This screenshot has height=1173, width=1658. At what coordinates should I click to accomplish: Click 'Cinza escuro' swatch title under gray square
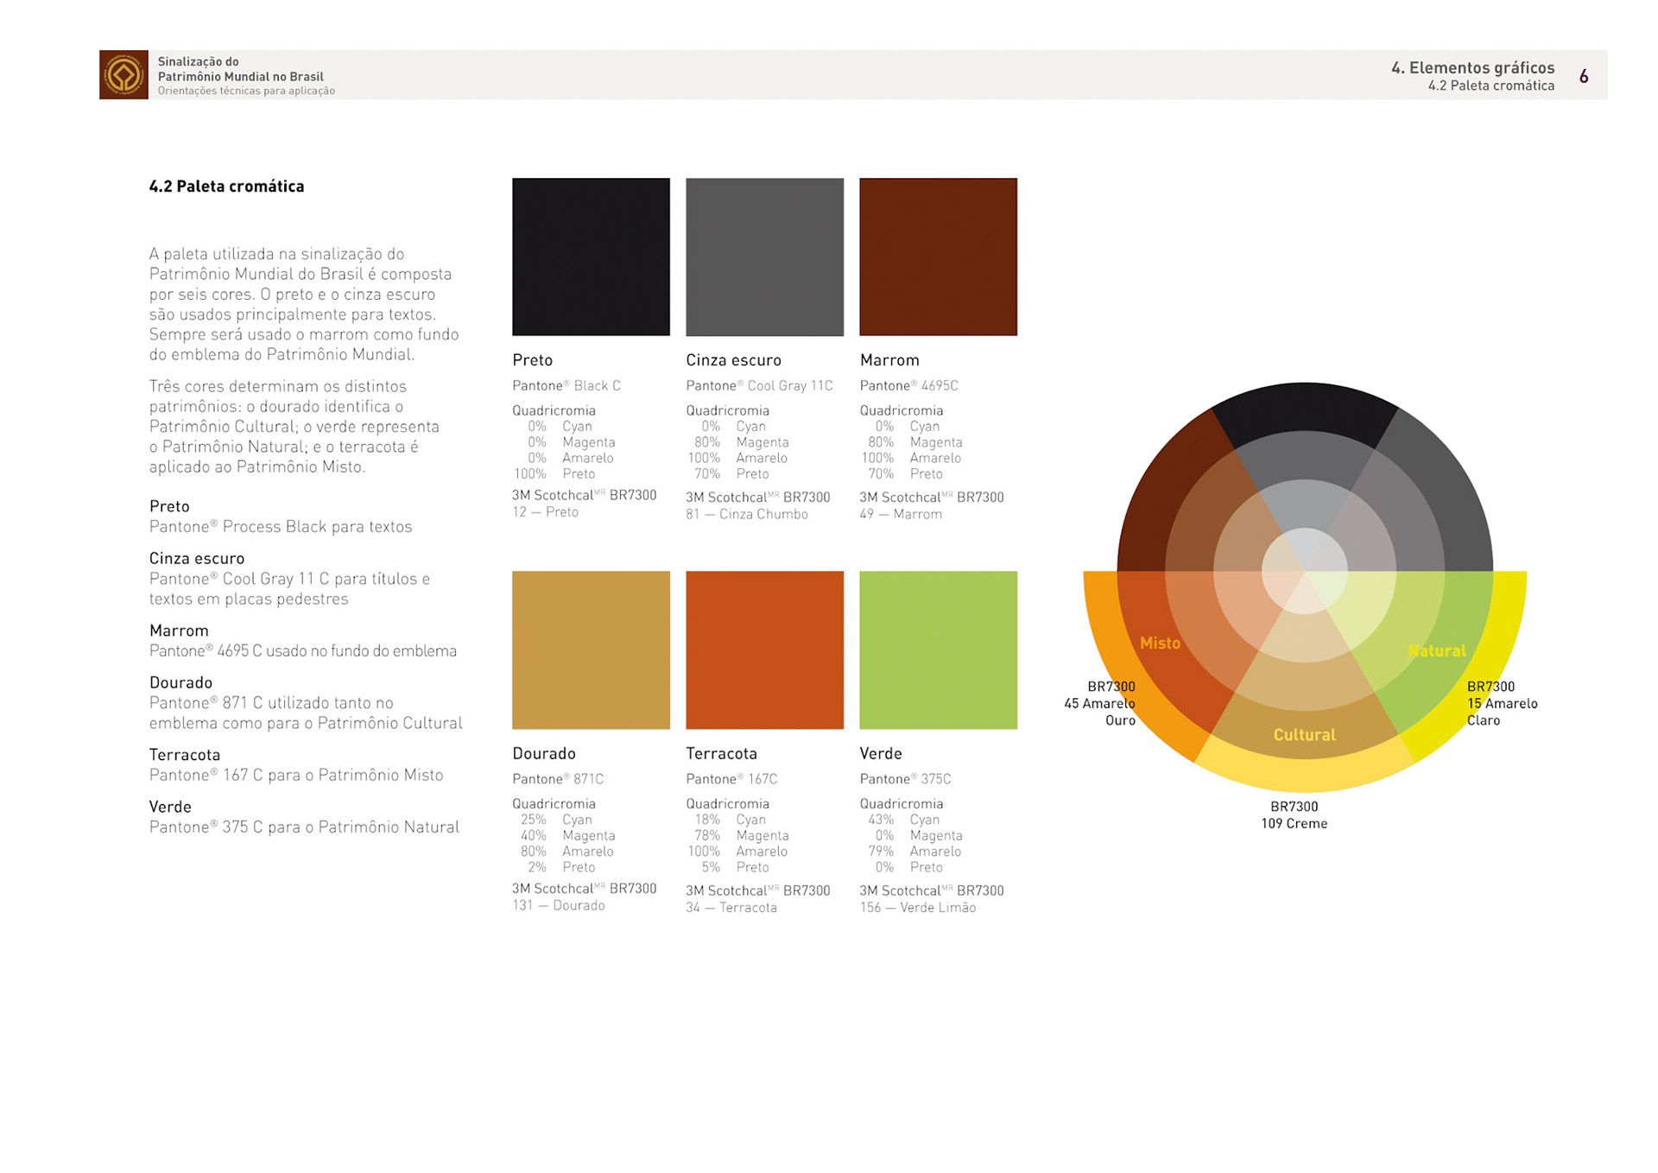(733, 359)
